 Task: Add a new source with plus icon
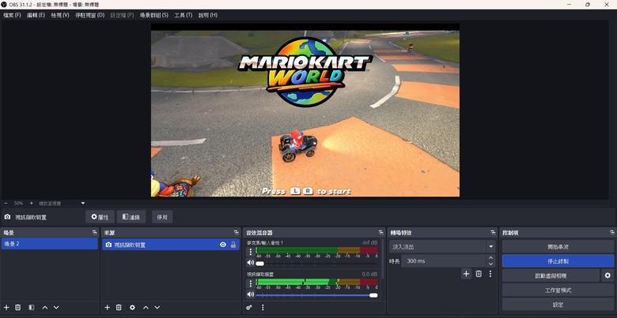[107, 308]
